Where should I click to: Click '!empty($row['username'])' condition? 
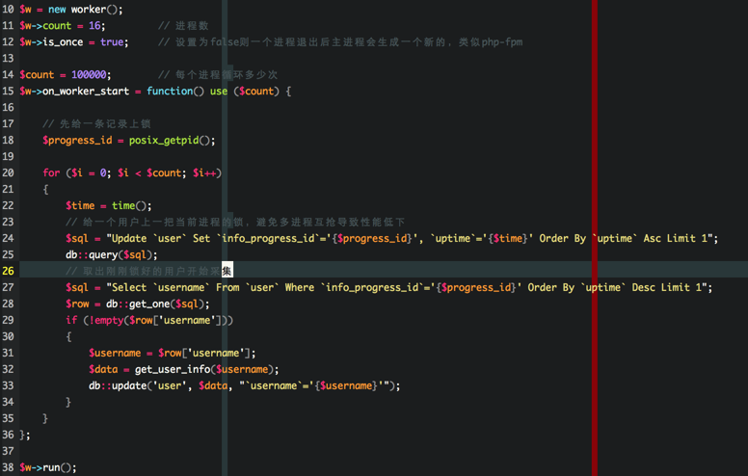[x=154, y=320]
